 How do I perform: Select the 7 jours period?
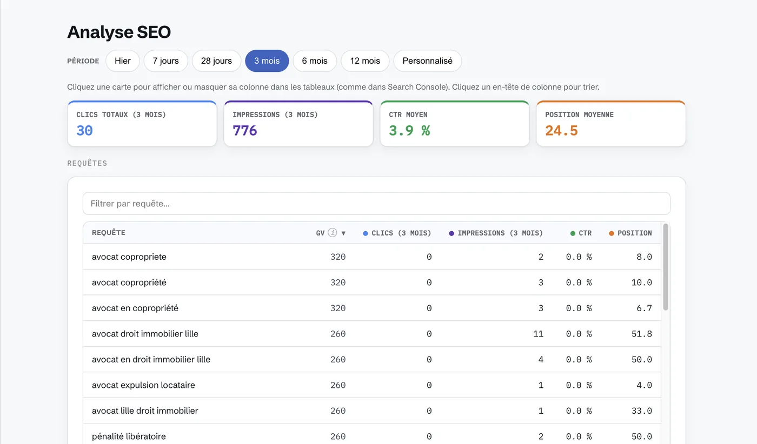[165, 61]
